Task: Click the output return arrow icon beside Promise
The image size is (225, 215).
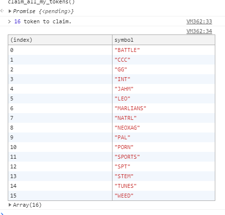Action: click(x=2, y=11)
